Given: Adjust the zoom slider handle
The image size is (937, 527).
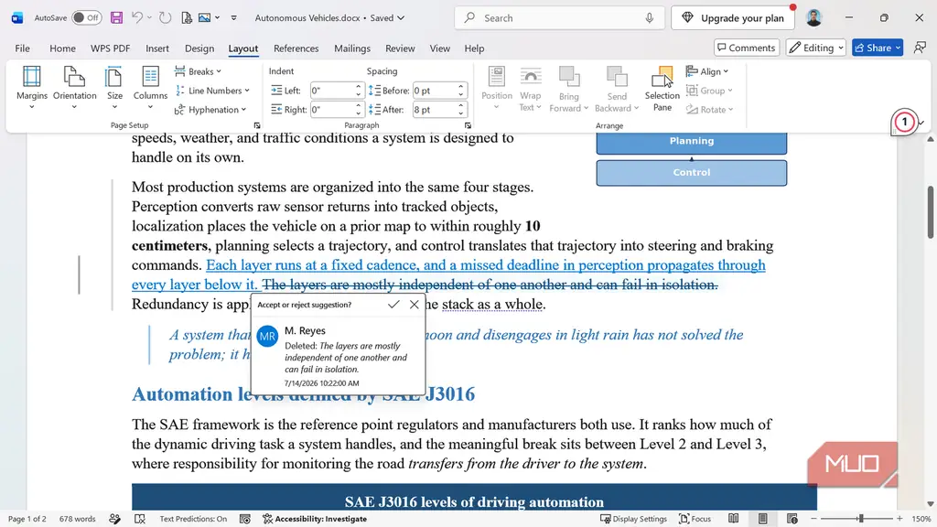Looking at the screenshot, I should click(x=861, y=519).
